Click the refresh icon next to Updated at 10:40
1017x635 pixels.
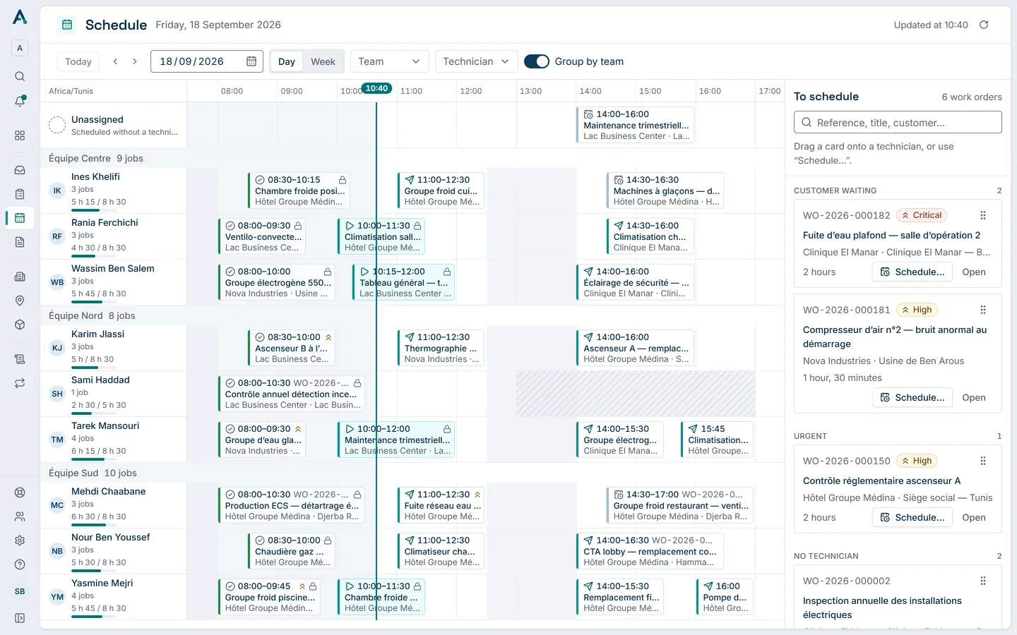coord(984,25)
